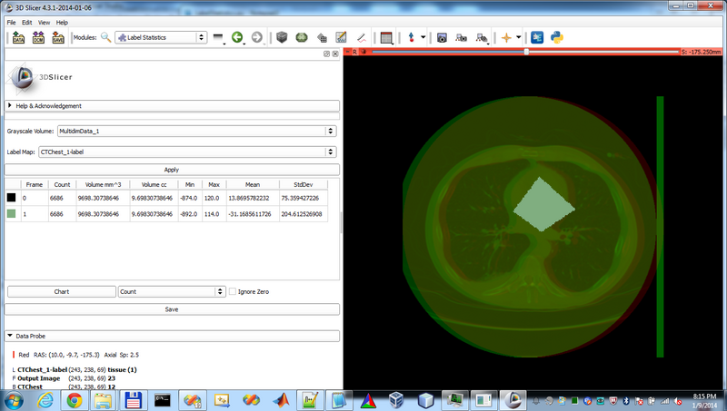727x411 pixels.
Task: Capture a screenshot with the camera icon
Action: 442,37
